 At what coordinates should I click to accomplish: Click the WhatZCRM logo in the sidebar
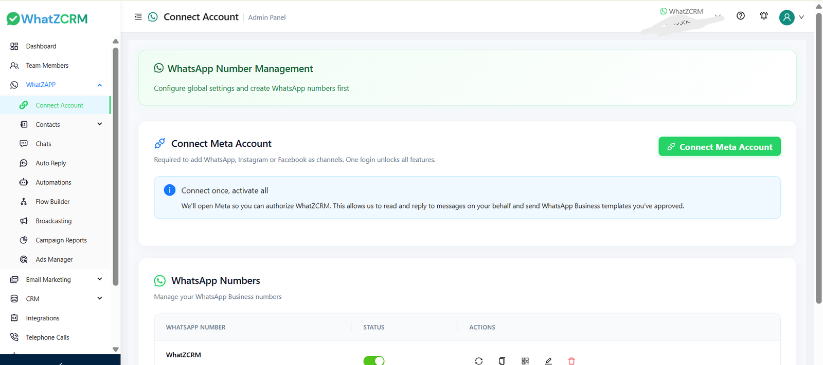coord(47,18)
